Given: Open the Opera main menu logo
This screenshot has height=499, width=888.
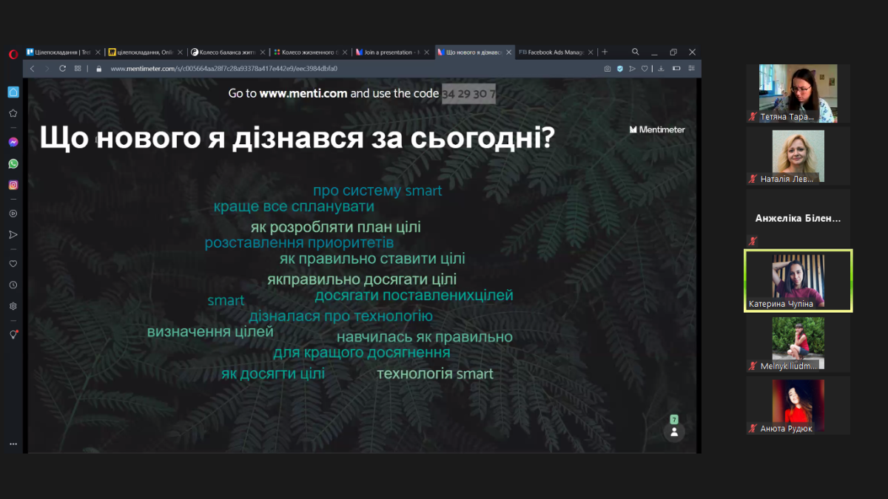Looking at the screenshot, I should click(x=13, y=53).
